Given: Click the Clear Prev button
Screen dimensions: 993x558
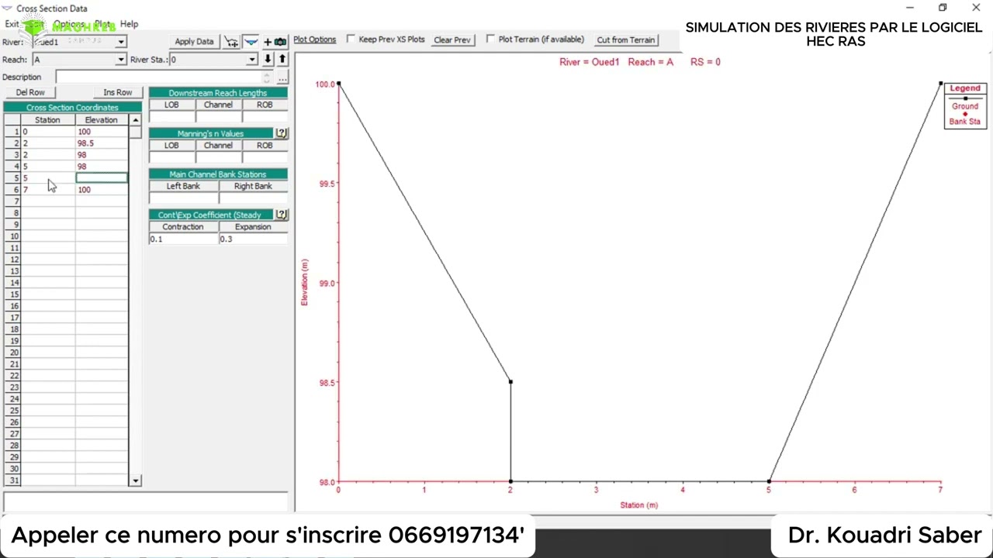Looking at the screenshot, I should pyautogui.click(x=452, y=40).
